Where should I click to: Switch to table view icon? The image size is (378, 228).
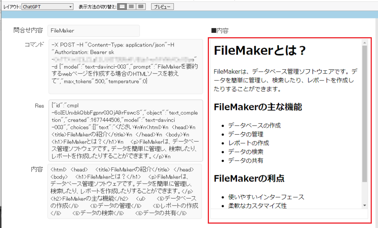(x=141, y=7)
